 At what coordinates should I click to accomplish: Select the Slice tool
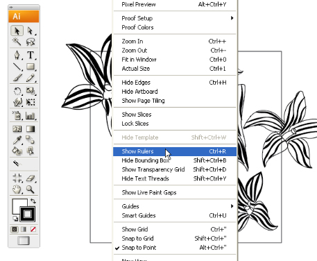(x=17, y=164)
